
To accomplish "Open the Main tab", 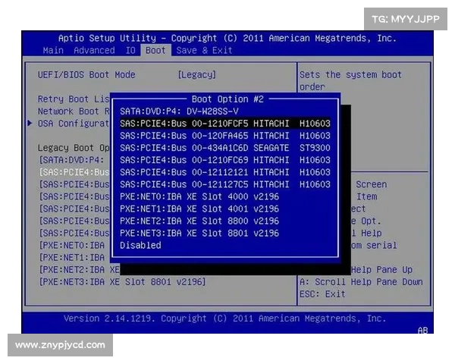I will (x=53, y=51).
